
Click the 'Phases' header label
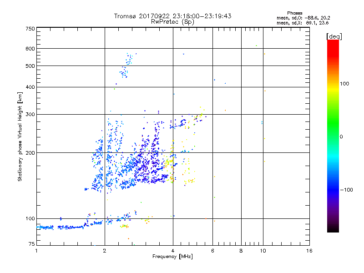[x=294, y=13]
